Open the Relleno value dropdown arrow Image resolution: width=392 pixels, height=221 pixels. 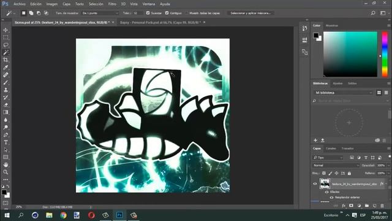388,173
